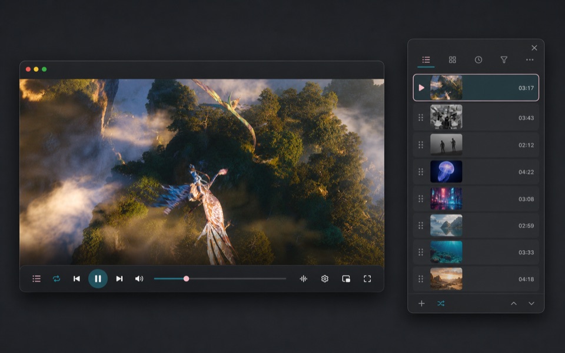Maximize the player window with green button
This screenshot has height=353, width=565.
click(44, 69)
